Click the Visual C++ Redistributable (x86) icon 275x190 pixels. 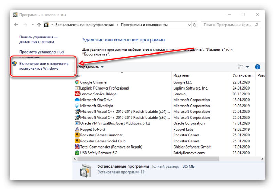point(77,118)
